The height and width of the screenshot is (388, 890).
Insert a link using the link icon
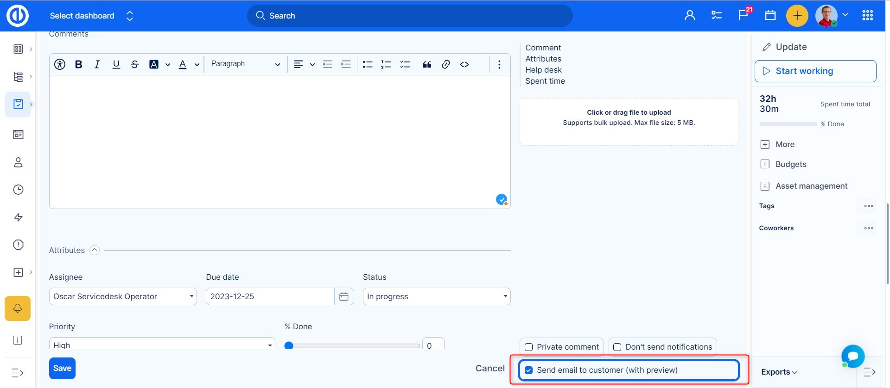point(445,64)
